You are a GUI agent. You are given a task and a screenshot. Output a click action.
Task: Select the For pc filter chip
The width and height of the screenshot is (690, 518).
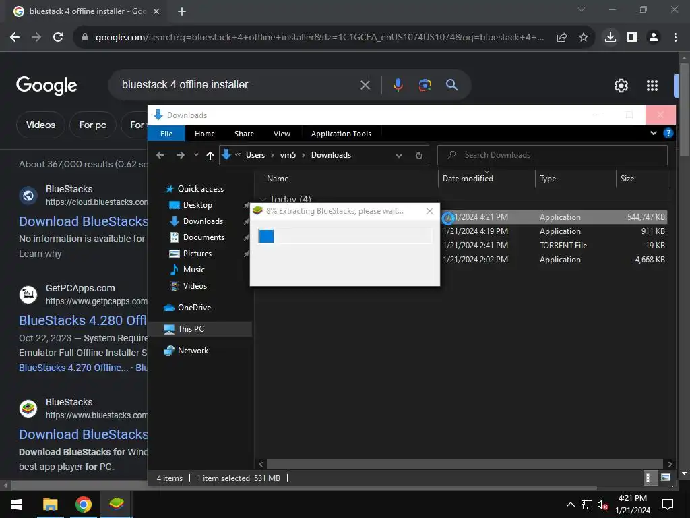pos(93,125)
